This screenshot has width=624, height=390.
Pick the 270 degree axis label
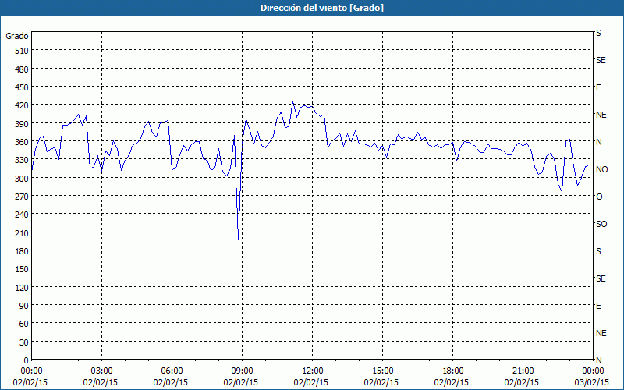click(x=22, y=197)
